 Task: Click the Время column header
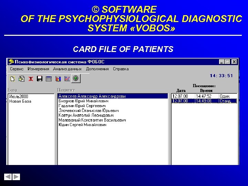[206, 91]
